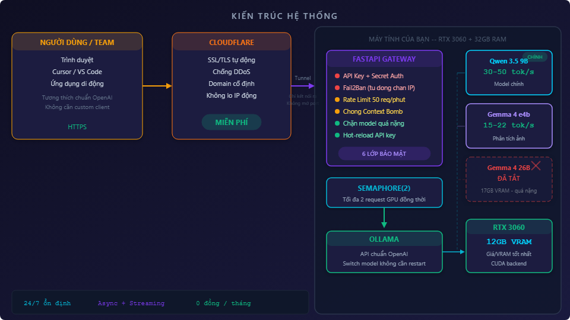The height and width of the screenshot is (320, 570).
Task: Click the Tunnel arrow label
Action: coord(302,78)
